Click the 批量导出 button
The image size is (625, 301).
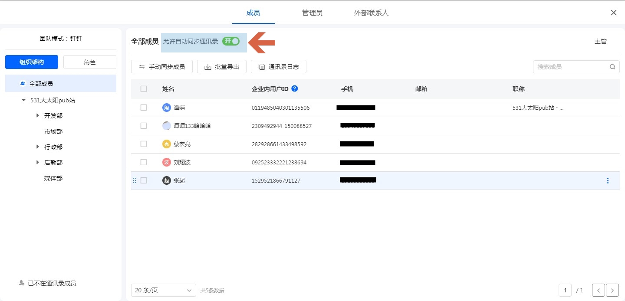[222, 67]
